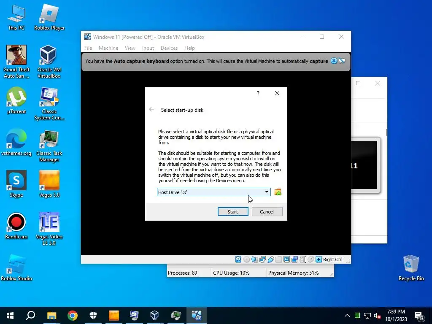Viewport: 432px width, 324px height.
Task: Click the mouse integration status icon
Action: 311,259
